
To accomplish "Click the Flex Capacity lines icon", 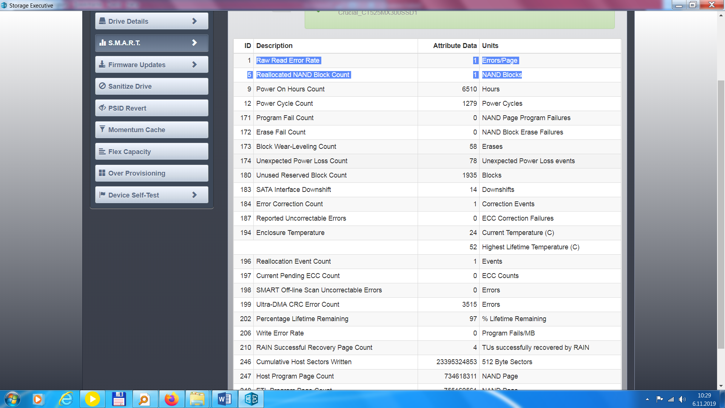I will tap(102, 151).
